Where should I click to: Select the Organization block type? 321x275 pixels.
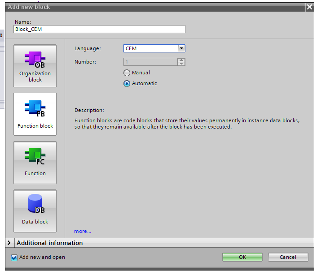tap(35, 66)
